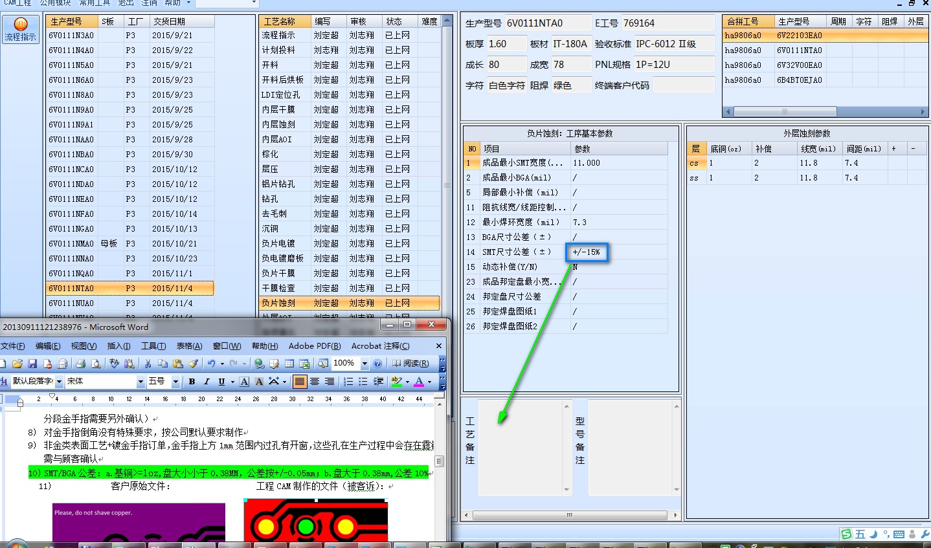The image size is (931, 548).
Task: Click 工艺名称 column header
Action: [x=284, y=21]
